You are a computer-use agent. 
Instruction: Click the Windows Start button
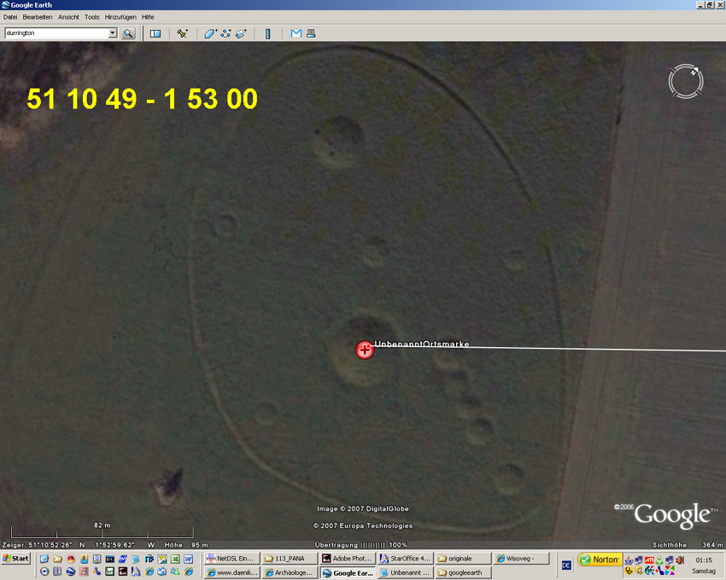pyautogui.click(x=16, y=559)
